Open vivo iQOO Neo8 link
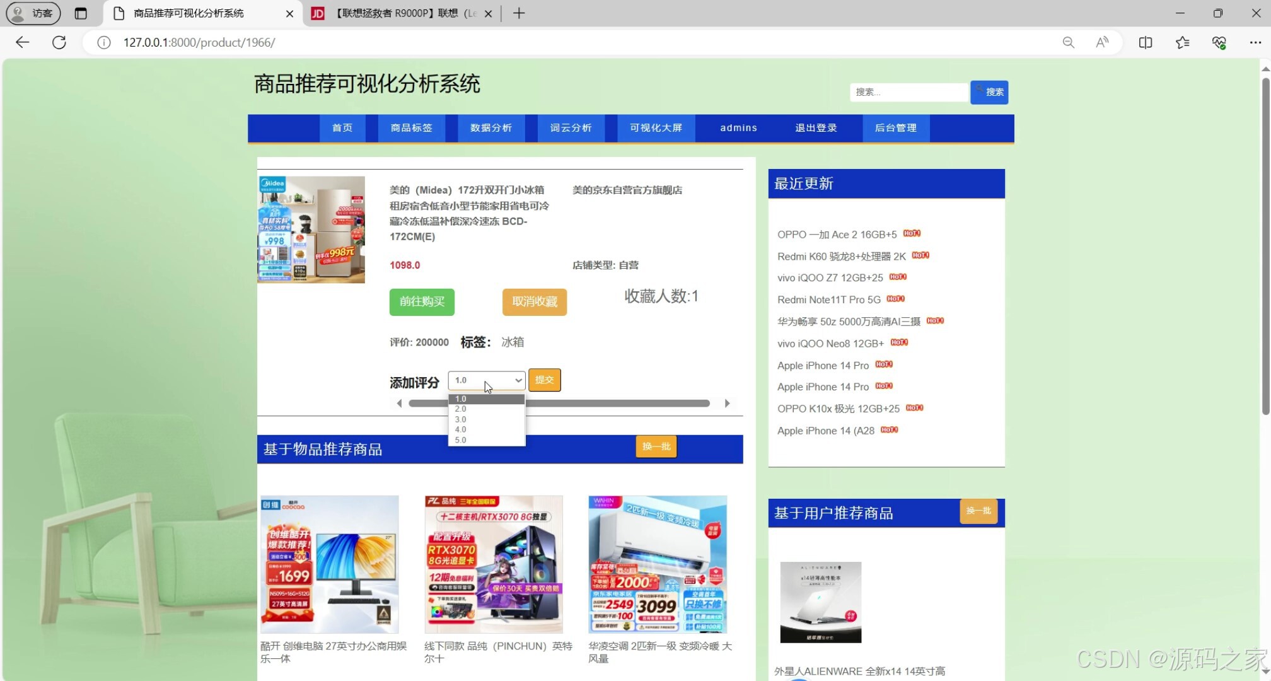Image resolution: width=1271 pixels, height=681 pixels. pos(831,344)
